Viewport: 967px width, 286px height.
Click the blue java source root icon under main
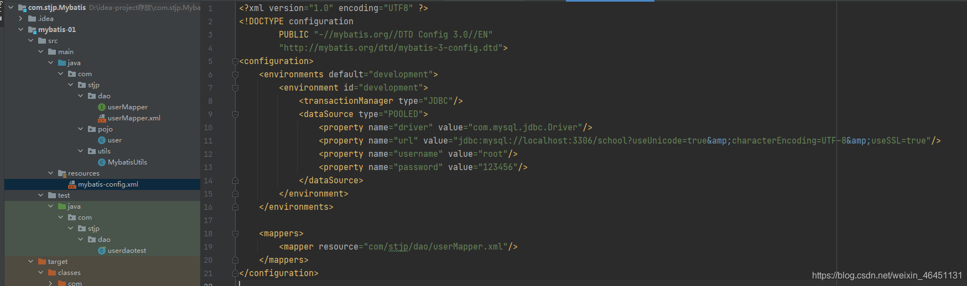(62, 63)
